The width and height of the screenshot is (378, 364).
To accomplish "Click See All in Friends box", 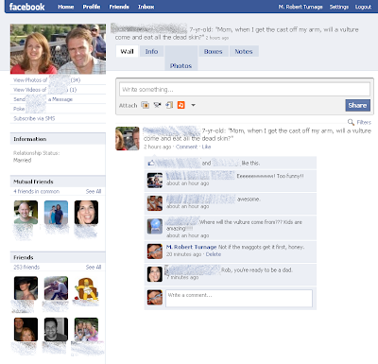I will [x=94, y=267].
